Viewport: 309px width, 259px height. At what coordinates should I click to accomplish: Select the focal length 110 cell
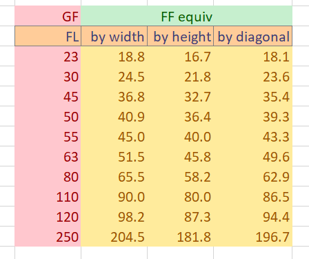(x=48, y=196)
